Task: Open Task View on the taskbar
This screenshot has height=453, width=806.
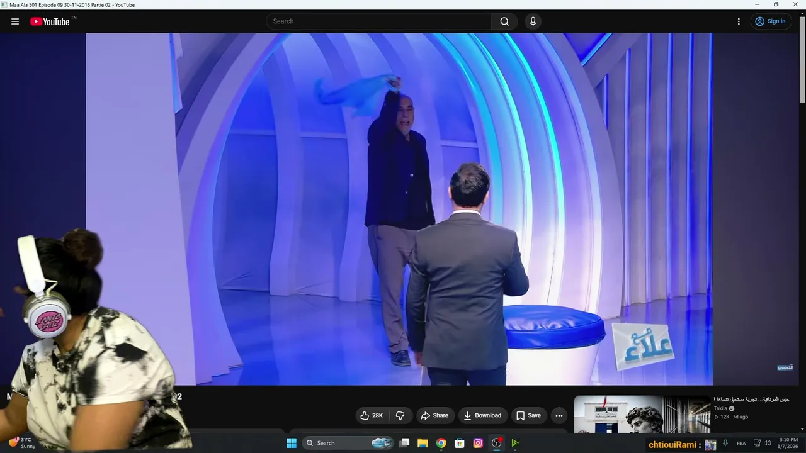Action: (x=405, y=443)
